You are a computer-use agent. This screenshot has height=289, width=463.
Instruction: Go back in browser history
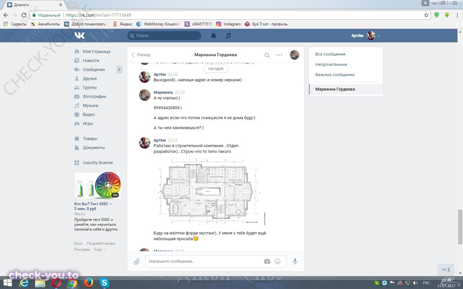click(6, 15)
